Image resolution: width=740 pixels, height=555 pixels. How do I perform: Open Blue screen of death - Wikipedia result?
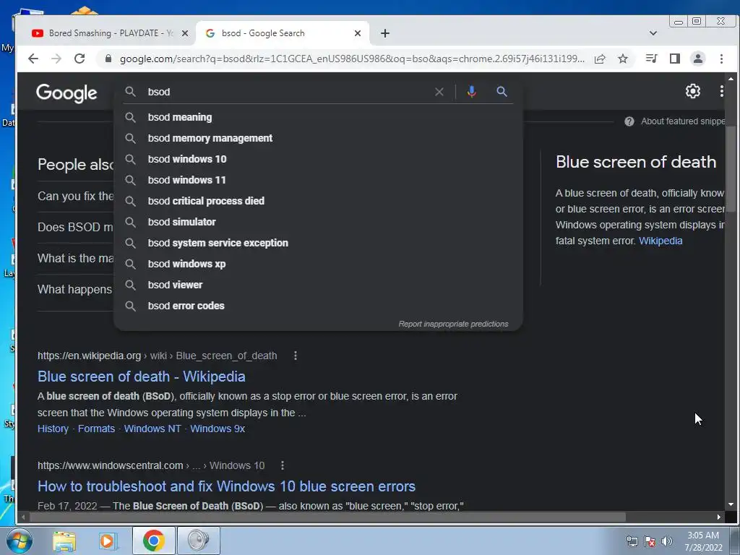[141, 376]
